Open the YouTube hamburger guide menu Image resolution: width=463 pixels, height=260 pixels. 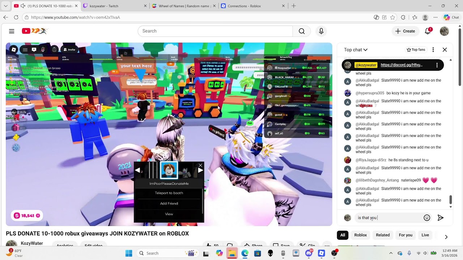12,31
